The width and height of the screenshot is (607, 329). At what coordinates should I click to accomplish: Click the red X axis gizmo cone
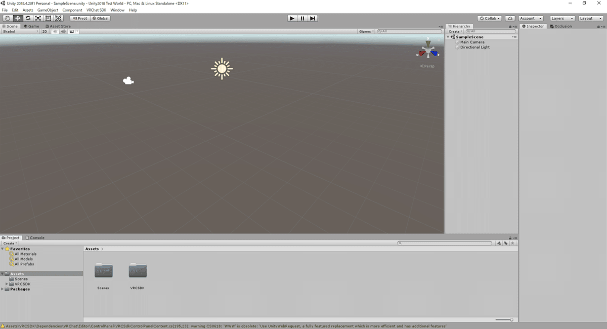tap(422, 53)
